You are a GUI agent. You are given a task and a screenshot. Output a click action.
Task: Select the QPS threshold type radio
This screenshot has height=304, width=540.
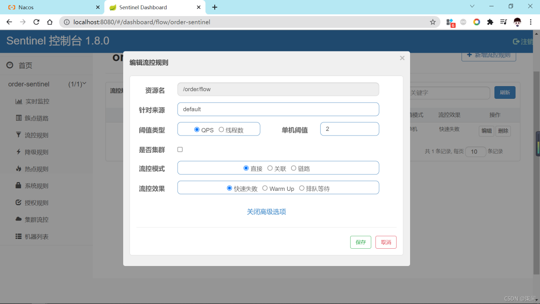click(x=197, y=130)
